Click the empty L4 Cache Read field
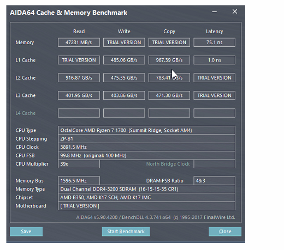The width and height of the screenshot is (284, 250). 79,113
